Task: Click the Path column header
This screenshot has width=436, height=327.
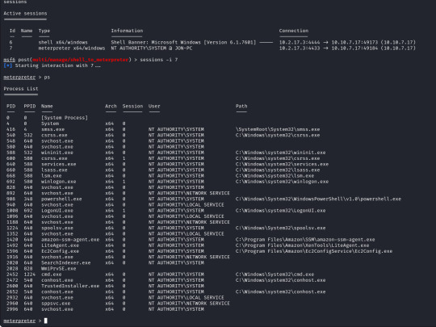Action: [x=241, y=106]
